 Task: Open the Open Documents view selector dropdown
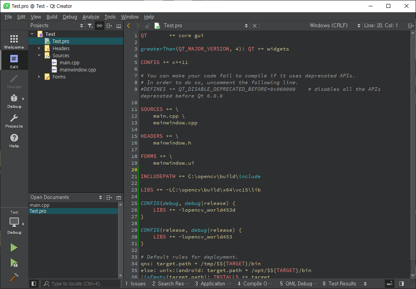[66, 197]
